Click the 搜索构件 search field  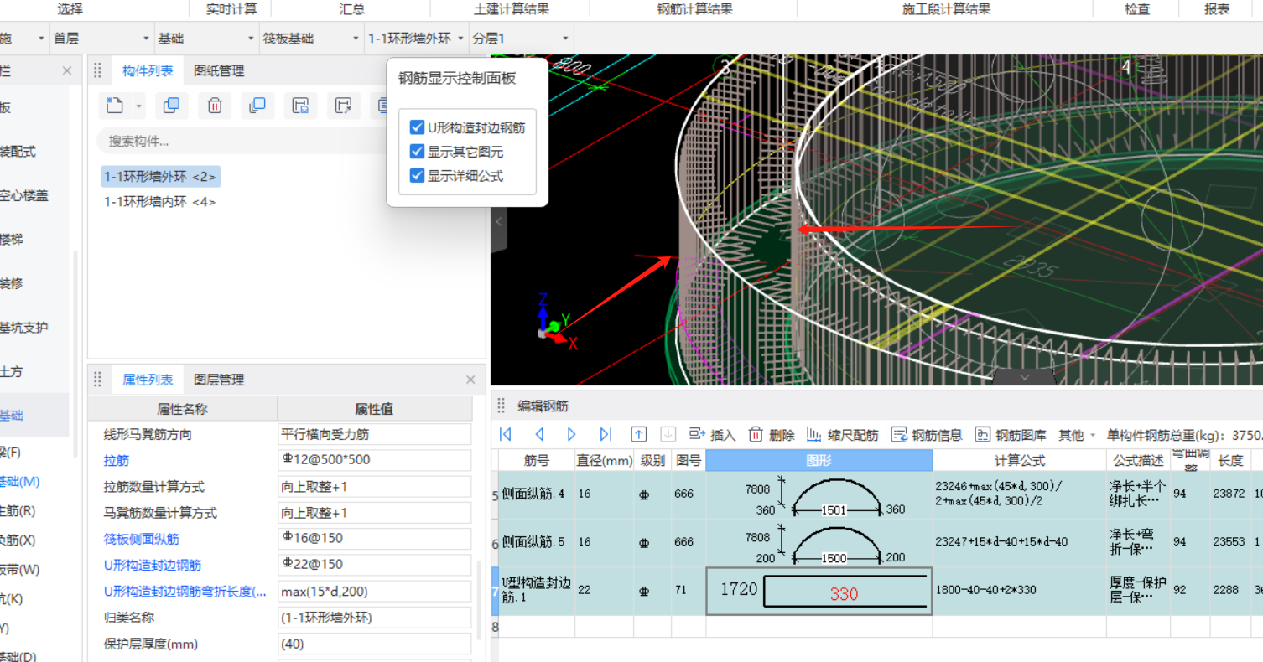[x=243, y=141]
